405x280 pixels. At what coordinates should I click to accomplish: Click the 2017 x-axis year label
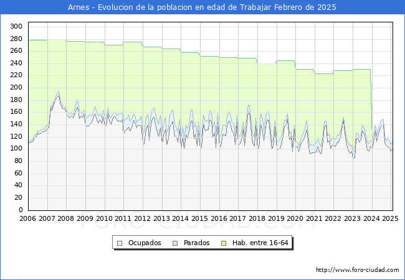pos(237,218)
